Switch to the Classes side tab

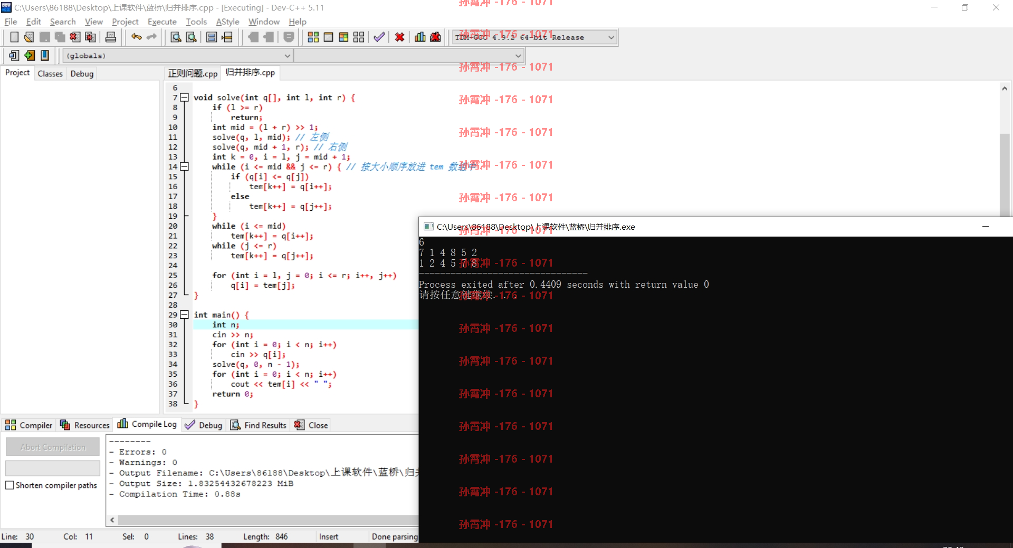coord(50,73)
